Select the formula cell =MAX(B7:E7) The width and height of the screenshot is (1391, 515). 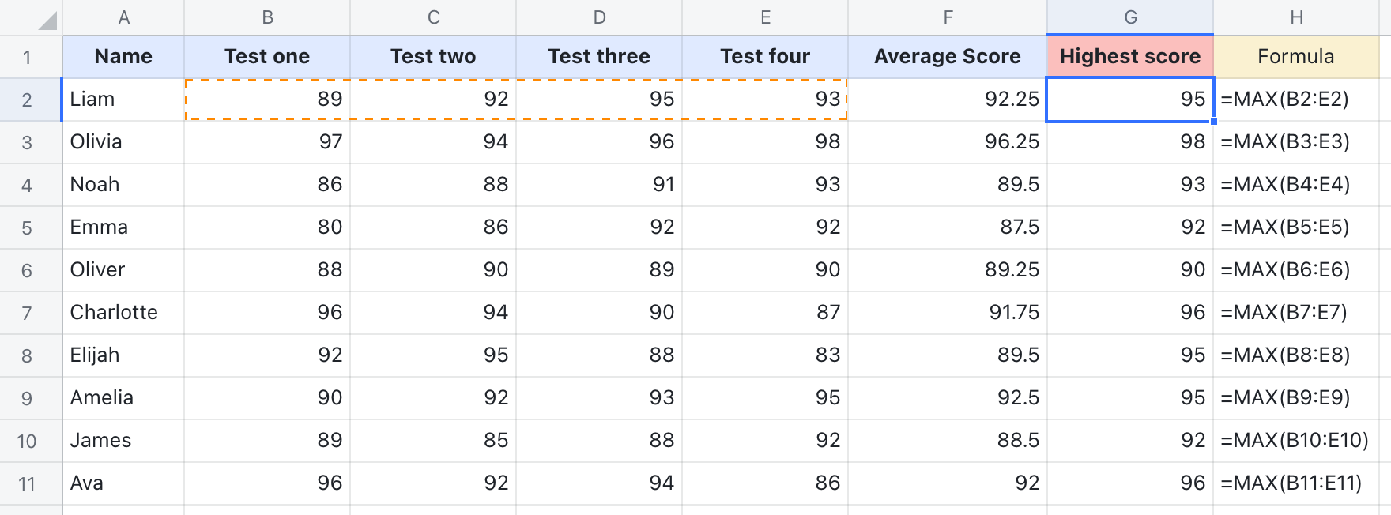click(1297, 312)
